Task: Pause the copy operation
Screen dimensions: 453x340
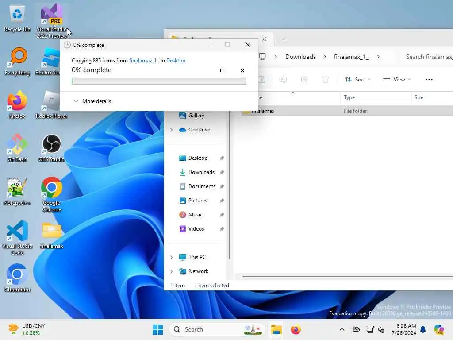Action: [x=222, y=70]
